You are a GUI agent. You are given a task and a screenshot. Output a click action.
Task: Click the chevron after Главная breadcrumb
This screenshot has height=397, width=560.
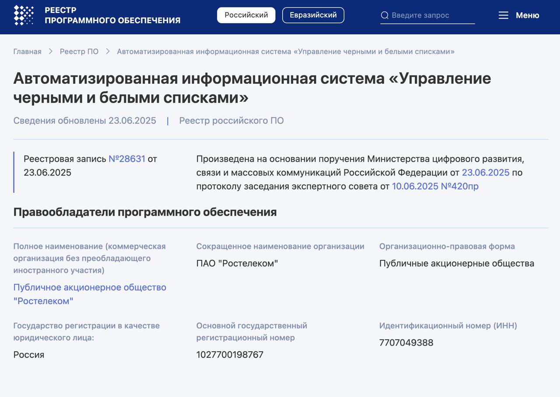point(51,52)
